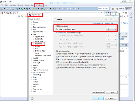Click the Quick Access search field
The image size is (135, 101).
click(103, 9)
